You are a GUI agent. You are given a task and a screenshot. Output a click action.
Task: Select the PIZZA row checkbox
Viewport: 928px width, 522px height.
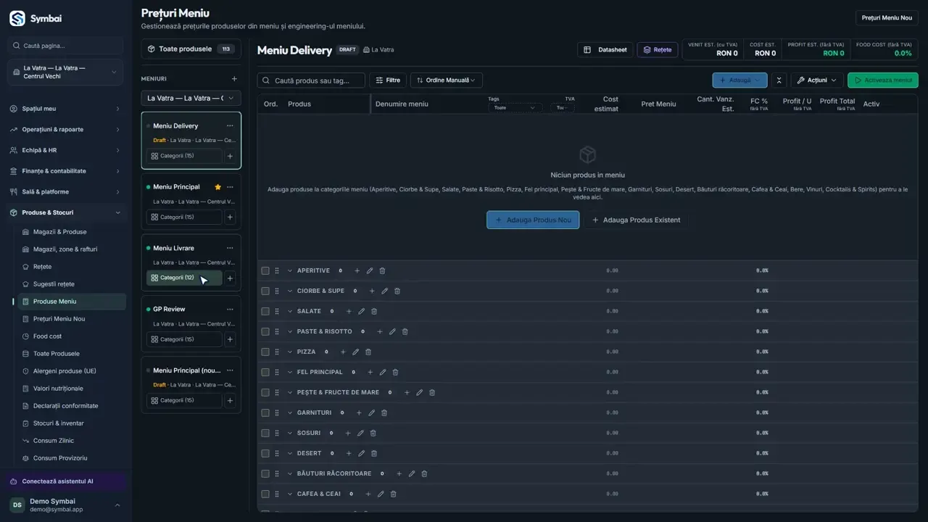point(265,352)
